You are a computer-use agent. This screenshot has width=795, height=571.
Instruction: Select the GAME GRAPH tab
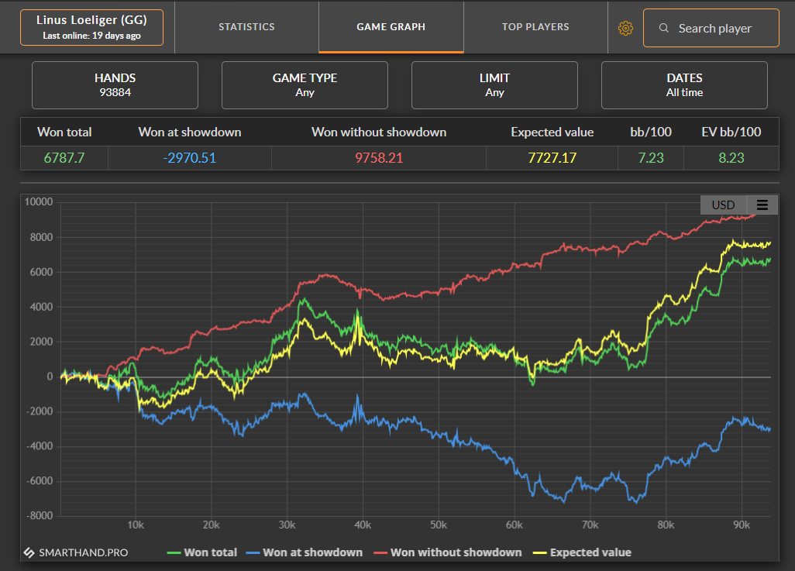(x=391, y=27)
